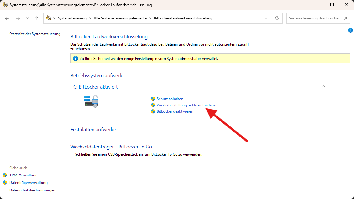
Task: Click BitLocker-Laufwerkverschlüsselung breadcrumb segment
Action: click(183, 18)
